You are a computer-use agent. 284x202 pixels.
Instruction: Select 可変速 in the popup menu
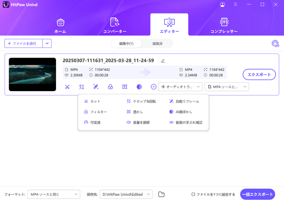pos(92,123)
